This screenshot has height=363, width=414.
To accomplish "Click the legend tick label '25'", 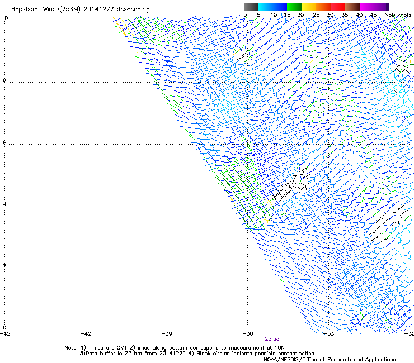I will tap(316, 15).
